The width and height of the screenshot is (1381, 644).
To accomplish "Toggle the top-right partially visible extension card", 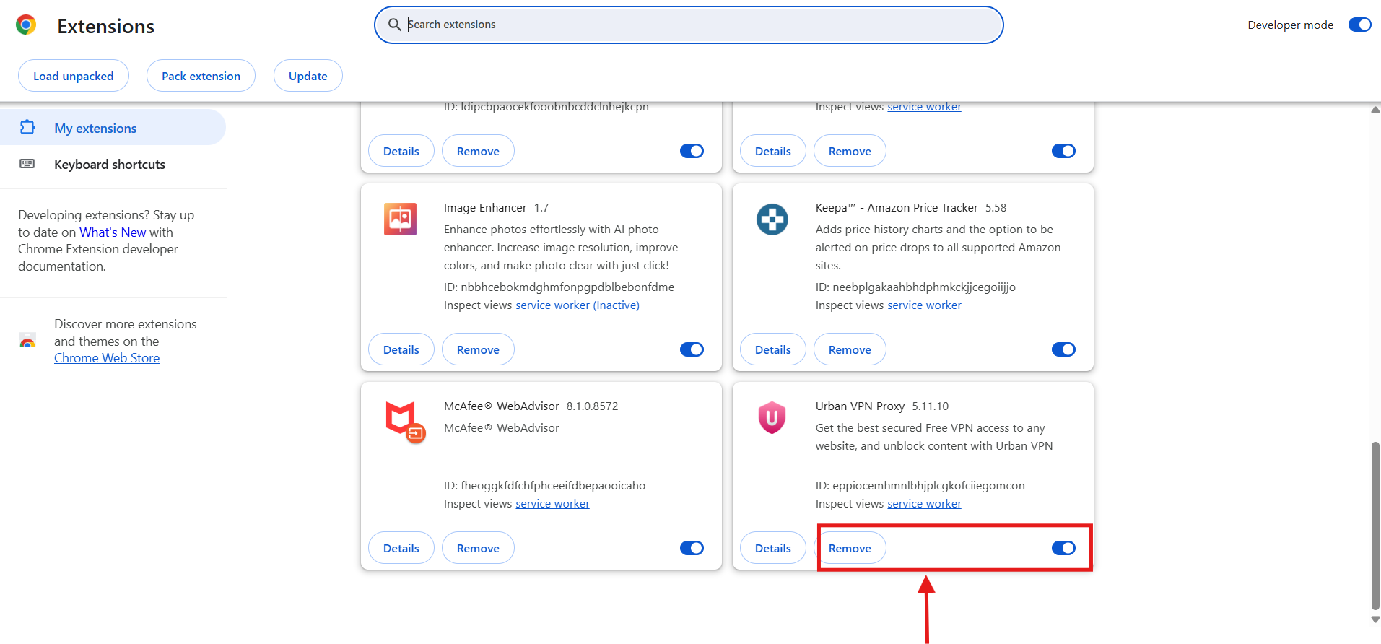I will (x=1063, y=151).
